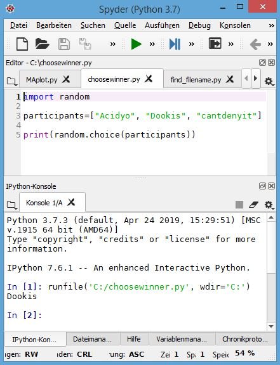
Task: Expand the run toolbar overflow chevron
Action: click(x=152, y=44)
